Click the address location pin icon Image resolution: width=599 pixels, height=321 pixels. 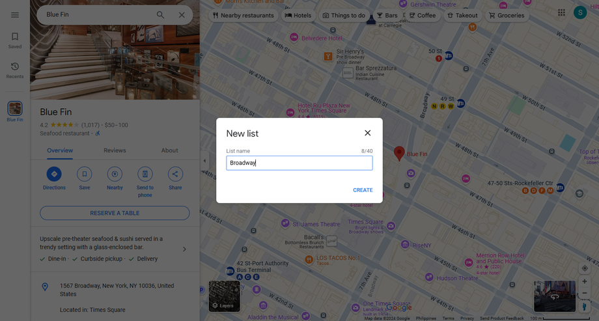point(45,286)
